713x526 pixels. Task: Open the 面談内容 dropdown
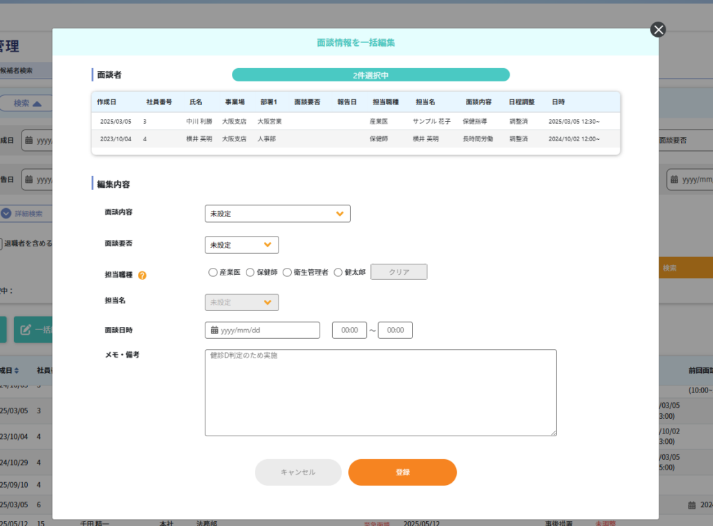[x=277, y=214]
